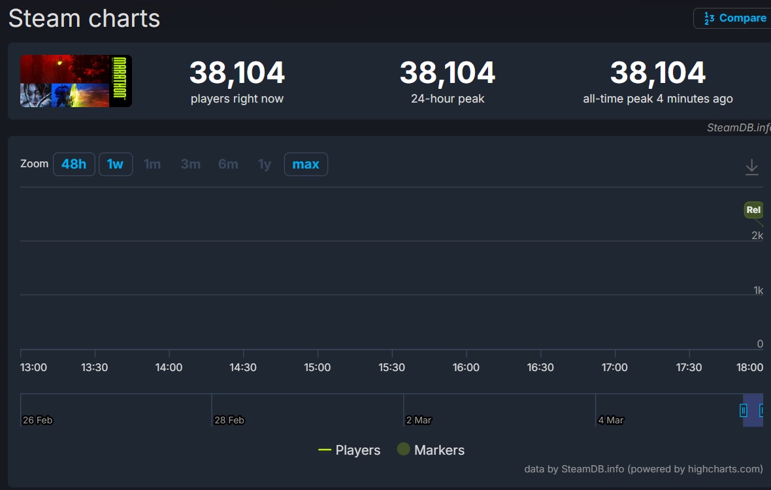Click the selected range in chart navigator
This screenshot has height=490, width=771.
click(x=753, y=410)
